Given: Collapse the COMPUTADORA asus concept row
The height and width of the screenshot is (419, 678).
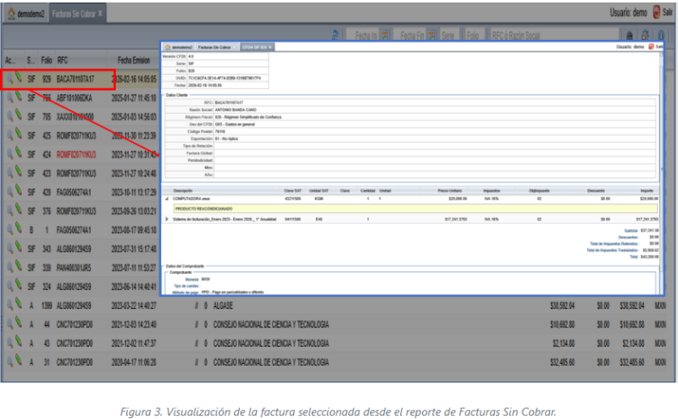Looking at the screenshot, I should pyautogui.click(x=167, y=198).
